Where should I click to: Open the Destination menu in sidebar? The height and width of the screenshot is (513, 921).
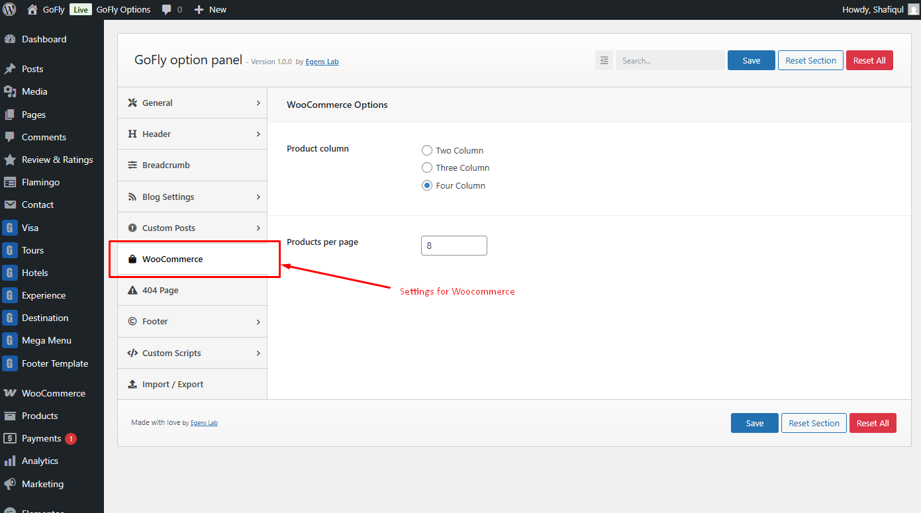click(52, 318)
